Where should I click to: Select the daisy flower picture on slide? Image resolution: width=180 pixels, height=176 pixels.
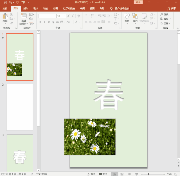(90, 137)
